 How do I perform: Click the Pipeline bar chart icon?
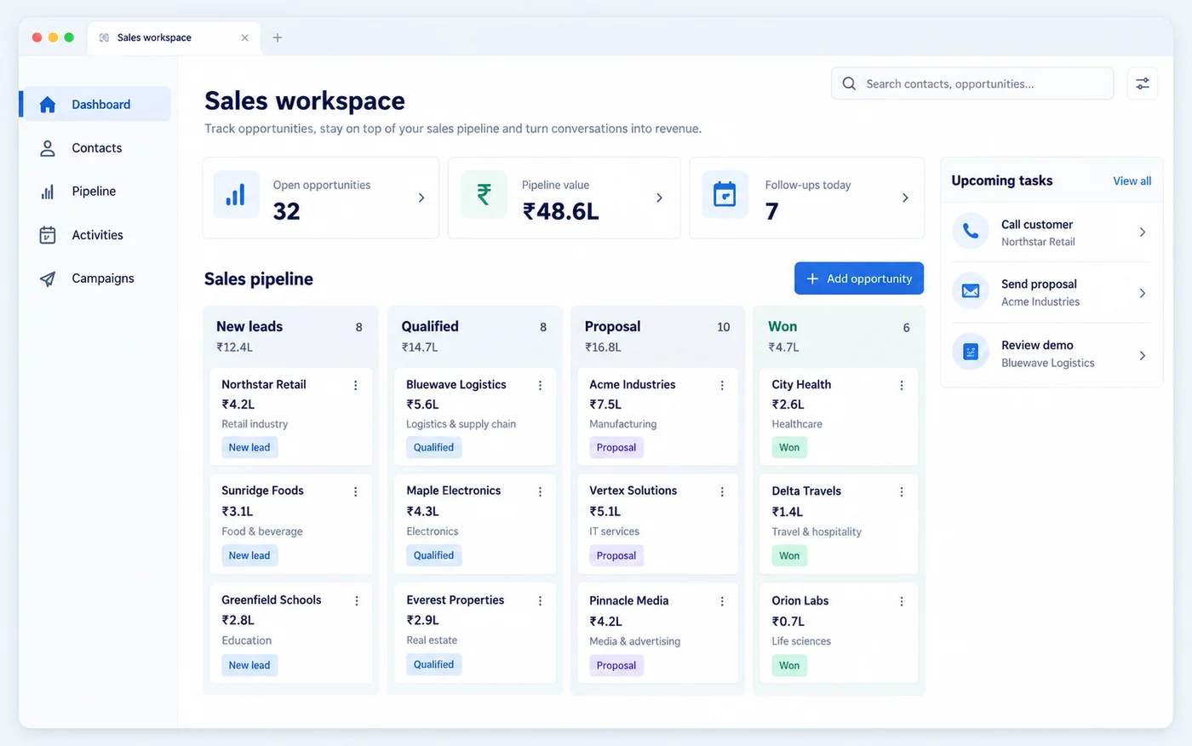(48, 192)
